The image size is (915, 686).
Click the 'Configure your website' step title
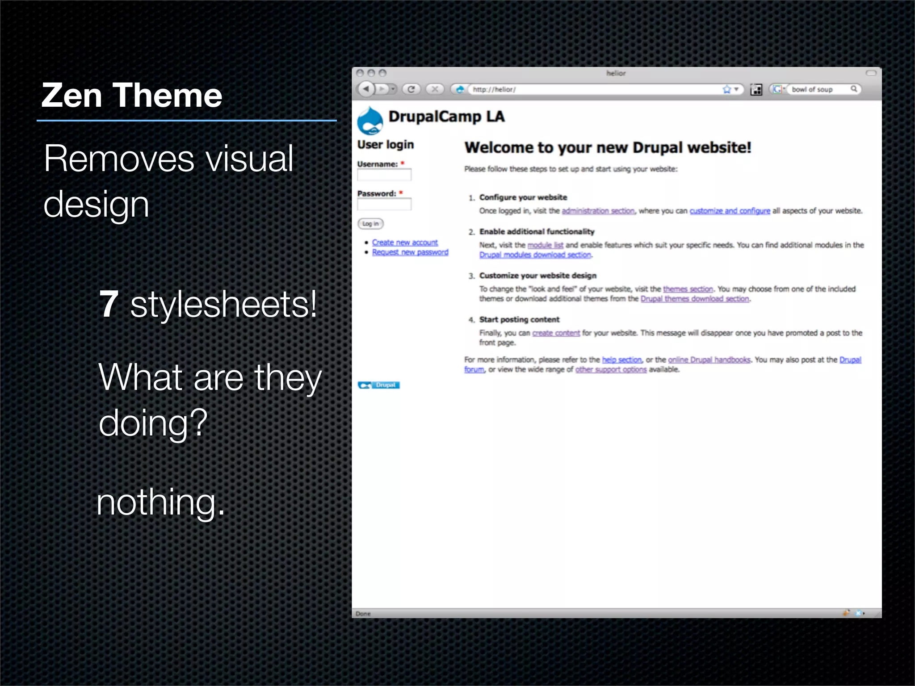523,197
